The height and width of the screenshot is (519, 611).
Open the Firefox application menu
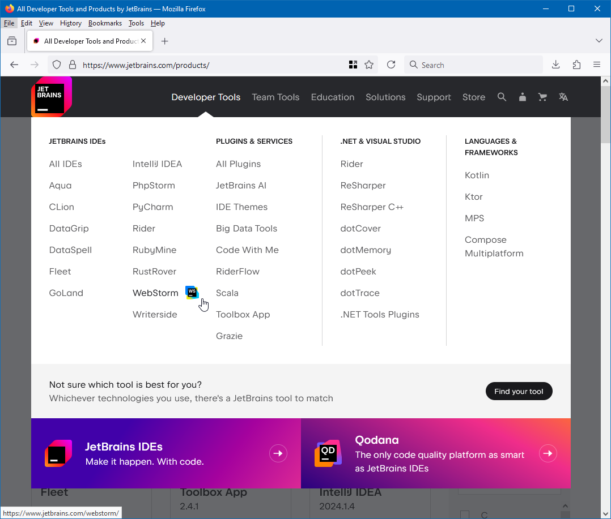pyautogui.click(x=597, y=65)
